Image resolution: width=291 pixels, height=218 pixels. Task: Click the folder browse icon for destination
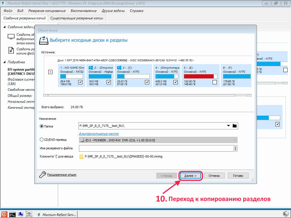tap(234, 126)
